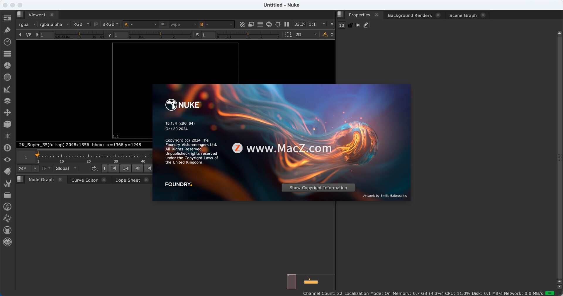Open the Global frame range dropdown

[x=66, y=168]
